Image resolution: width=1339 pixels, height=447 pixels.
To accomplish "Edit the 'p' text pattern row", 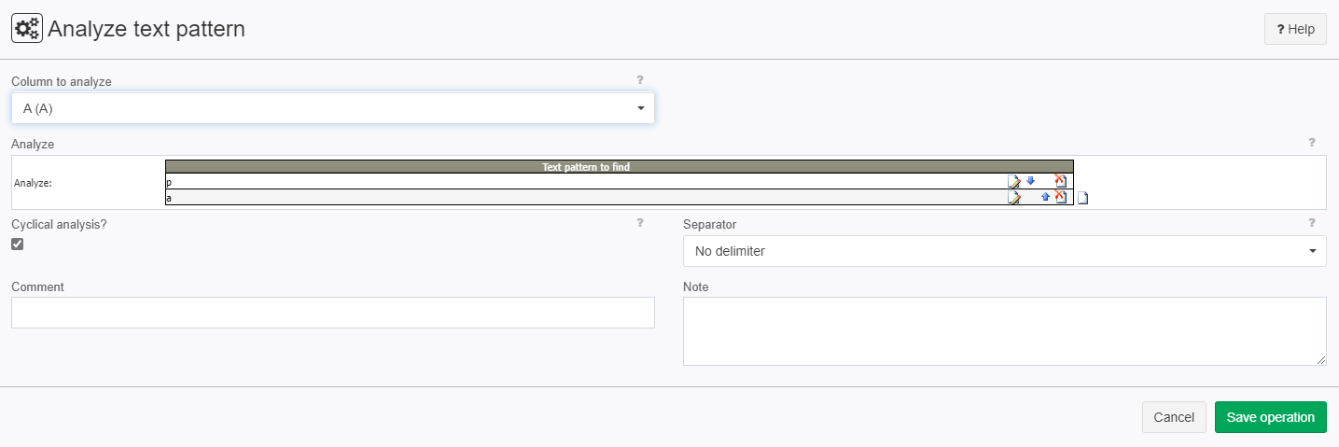I will (1013, 181).
